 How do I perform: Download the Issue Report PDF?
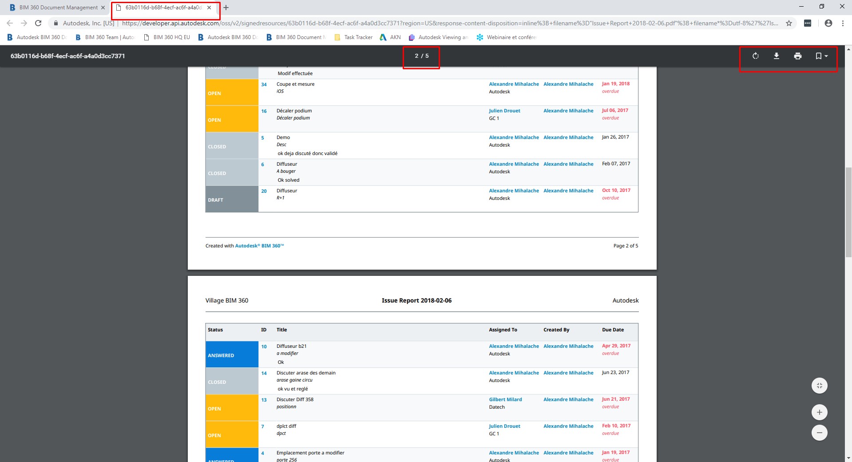coord(776,56)
